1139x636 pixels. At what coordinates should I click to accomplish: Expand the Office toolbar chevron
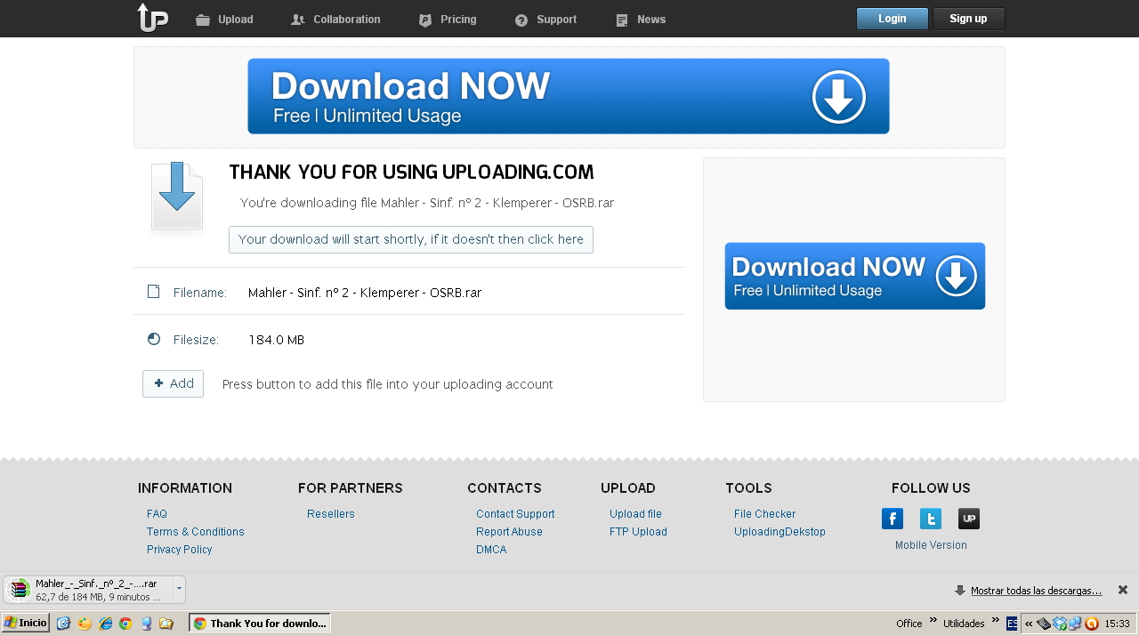click(933, 620)
